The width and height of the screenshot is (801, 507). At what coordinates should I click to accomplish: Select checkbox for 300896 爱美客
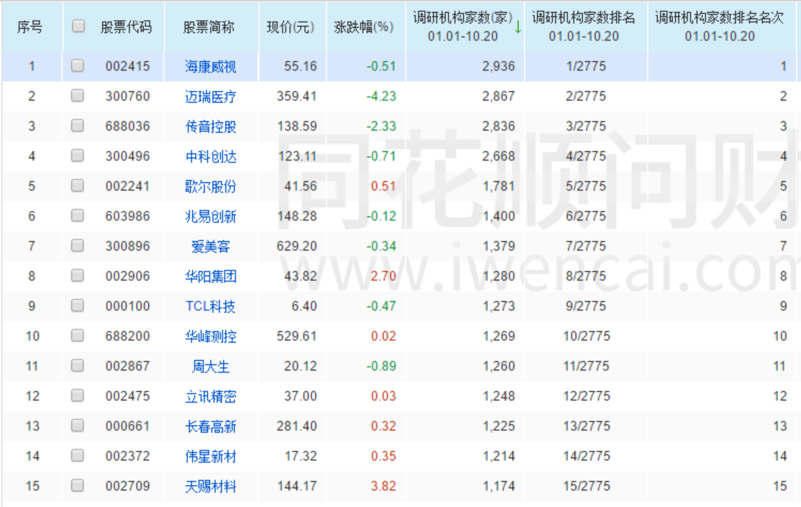tap(78, 246)
